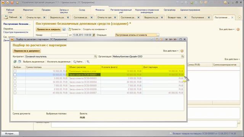Select the Реализация товаров и услуг cell
Screen dimensions: 244x137
tap(85, 71)
